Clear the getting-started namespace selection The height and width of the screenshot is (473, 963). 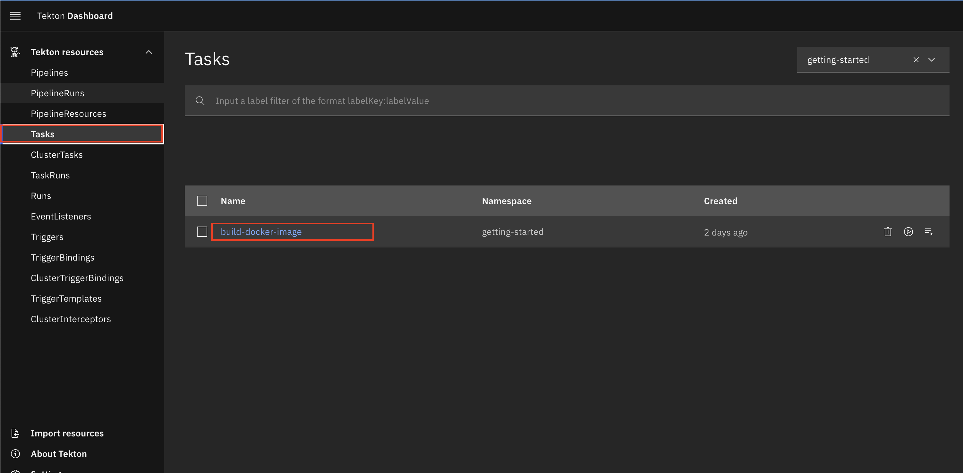coord(916,60)
